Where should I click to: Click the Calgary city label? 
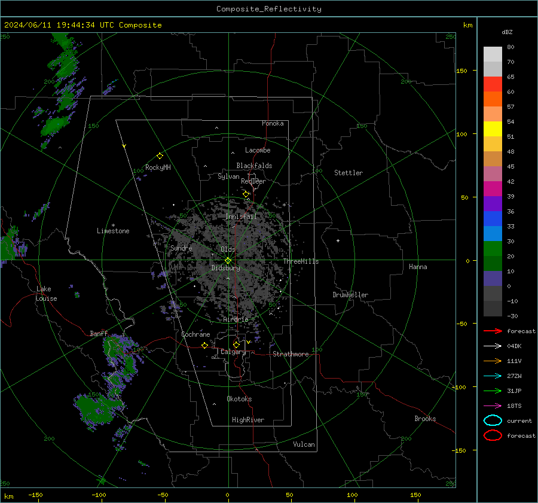coord(233,352)
